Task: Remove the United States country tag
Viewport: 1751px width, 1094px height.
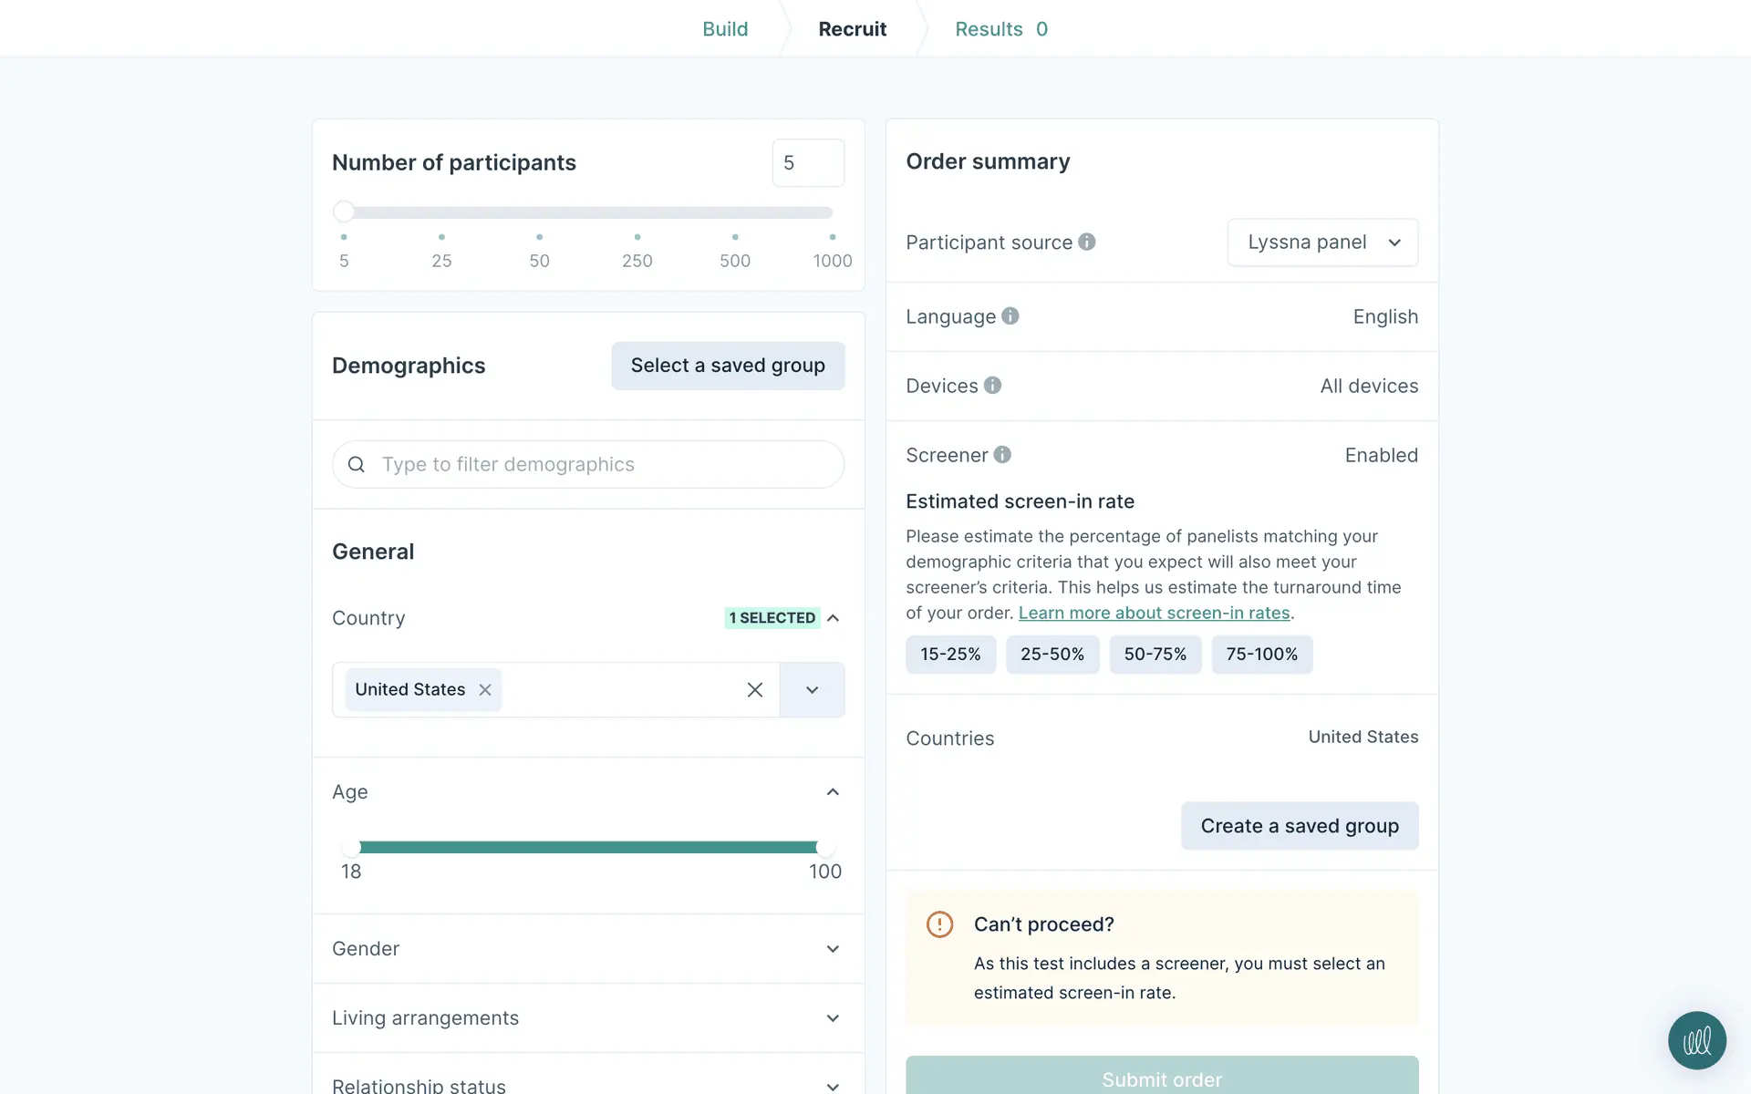Action: [x=485, y=690]
